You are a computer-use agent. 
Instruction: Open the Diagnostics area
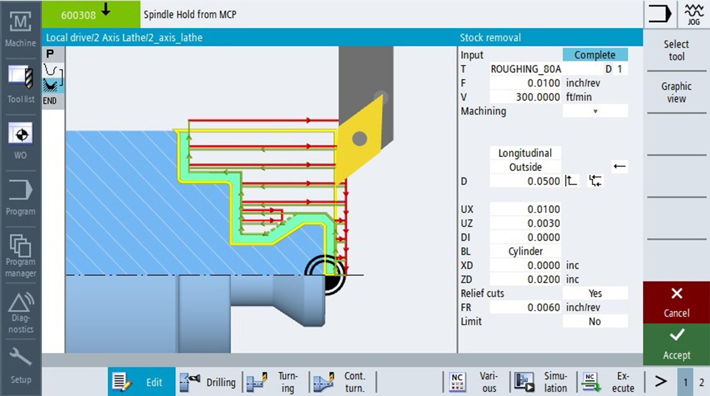tap(20, 312)
